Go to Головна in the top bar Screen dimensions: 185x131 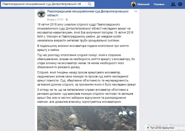tap(159, 4)
